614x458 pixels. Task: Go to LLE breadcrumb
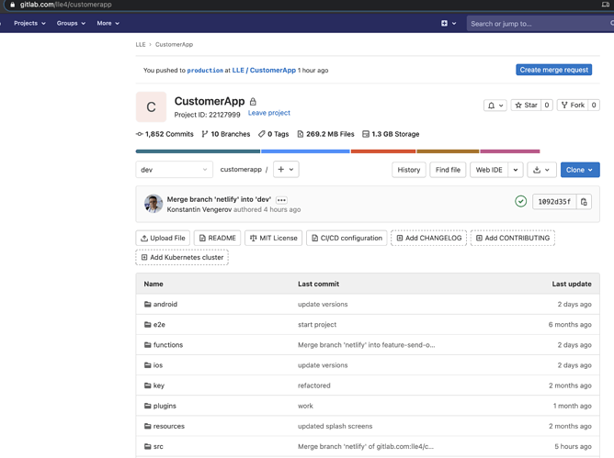141,45
